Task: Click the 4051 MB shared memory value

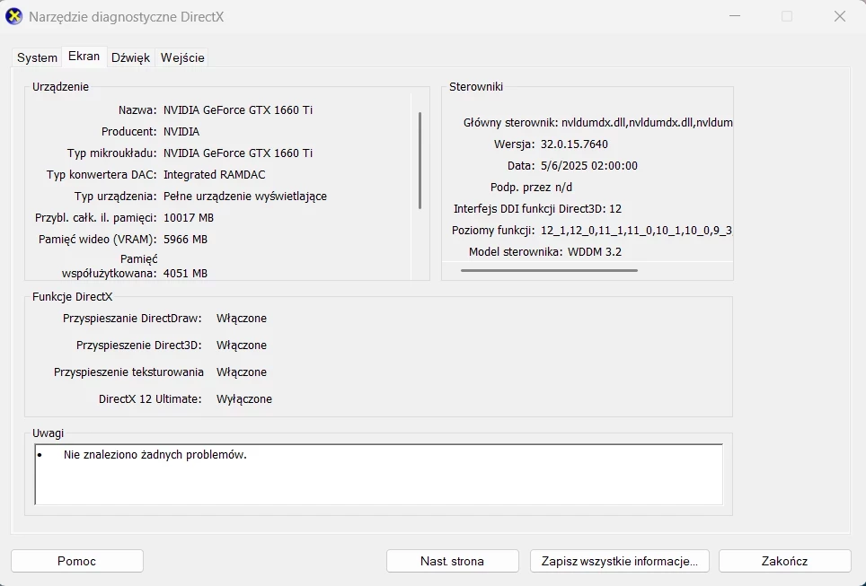Action: (x=186, y=273)
